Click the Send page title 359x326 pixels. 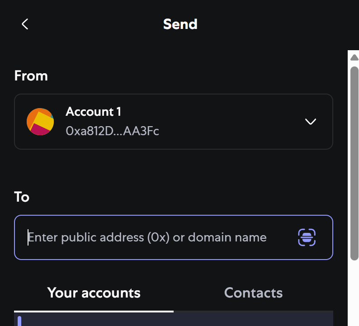[180, 24]
